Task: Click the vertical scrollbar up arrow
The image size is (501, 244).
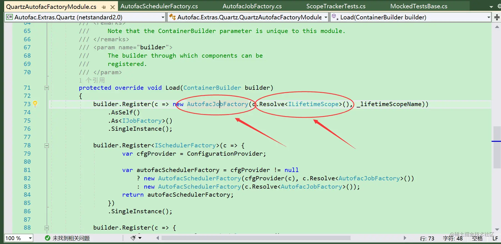Action: (x=497, y=27)
